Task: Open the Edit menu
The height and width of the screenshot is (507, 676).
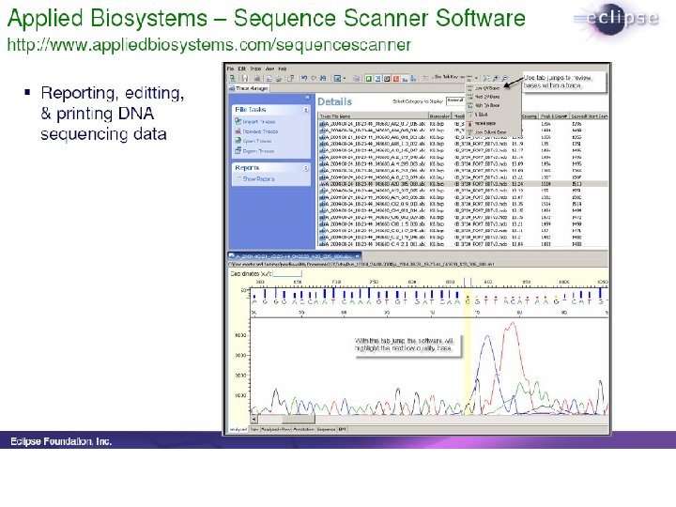Action: [x=242, y=69]
